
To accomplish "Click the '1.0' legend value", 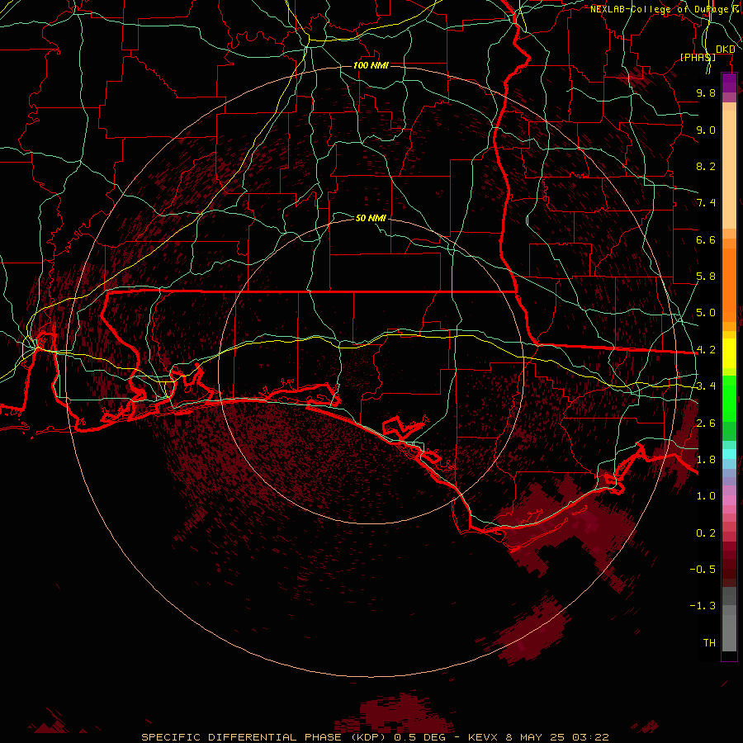I will pyautogui.click(x=706, y=496).
